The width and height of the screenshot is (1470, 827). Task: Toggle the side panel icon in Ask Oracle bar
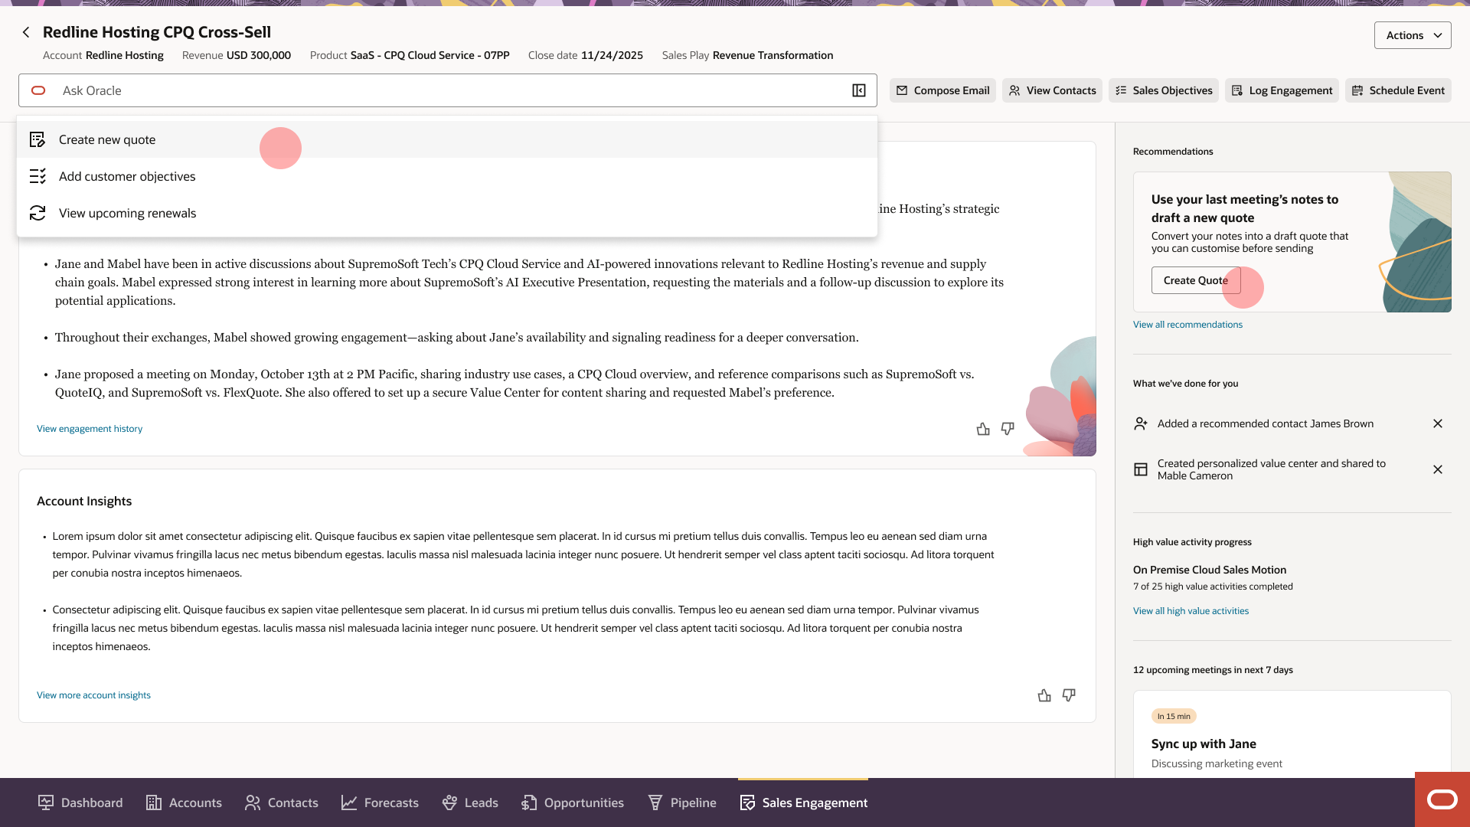pos(859,90)
